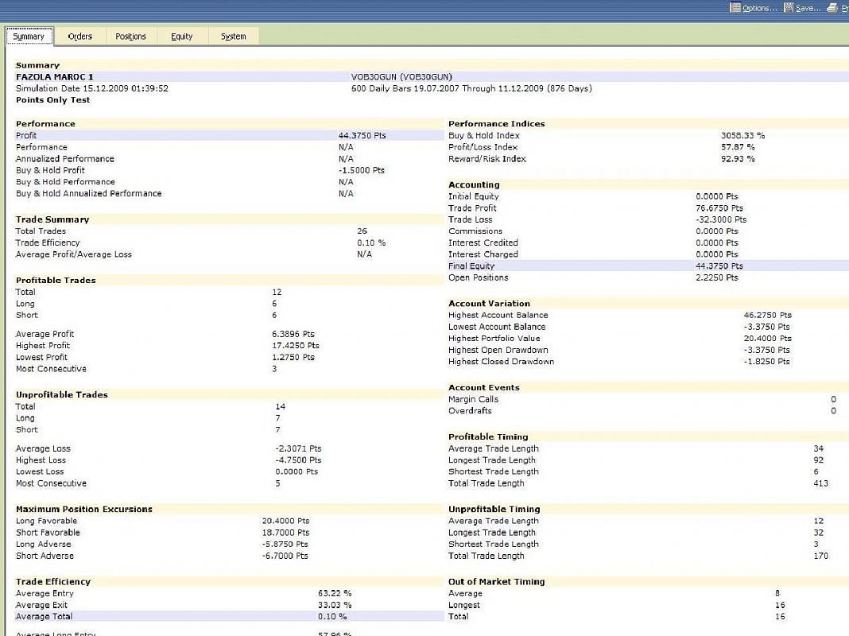Click the FAZOLA MAROC 1 system name
The height and width of the screenshot is (636, 849).
[x=54, y=77]
